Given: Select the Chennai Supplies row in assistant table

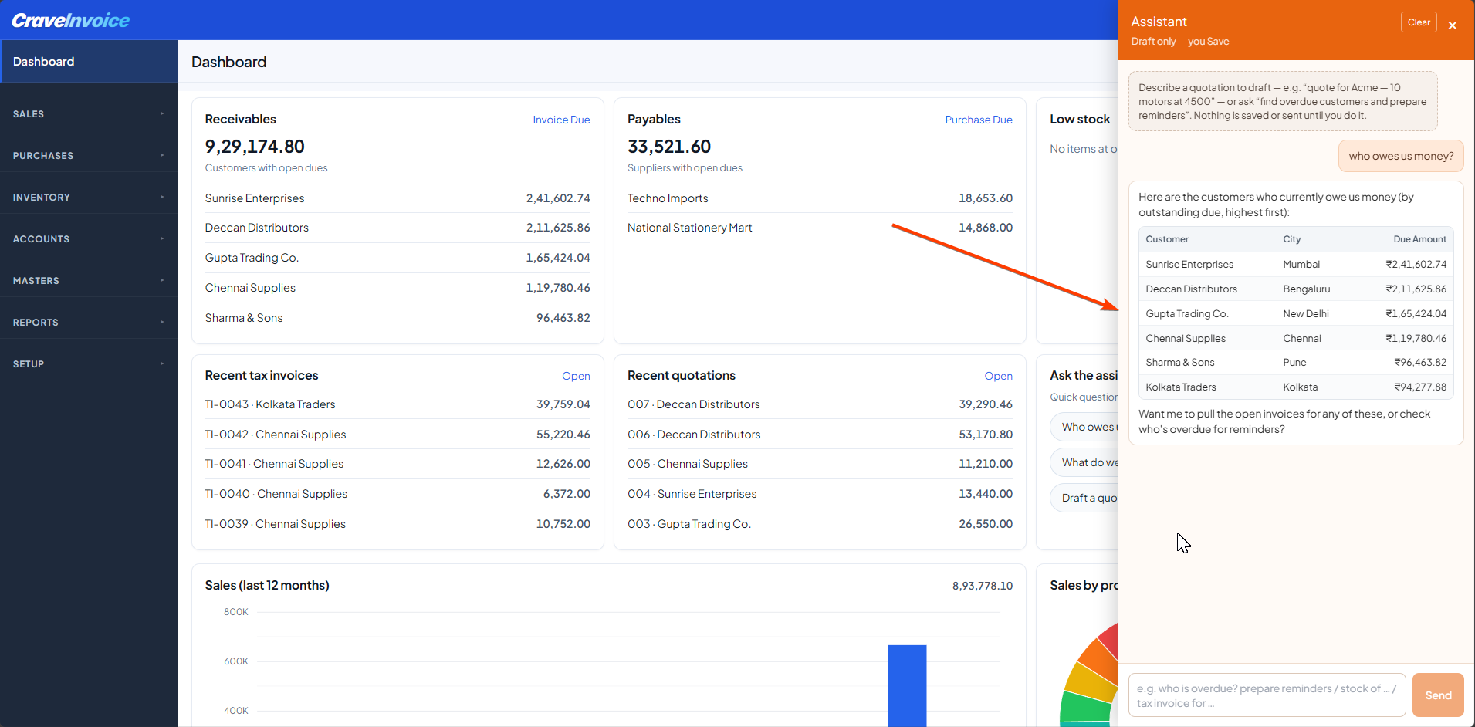Looking at the screenshot, I should coord(1296,338).
